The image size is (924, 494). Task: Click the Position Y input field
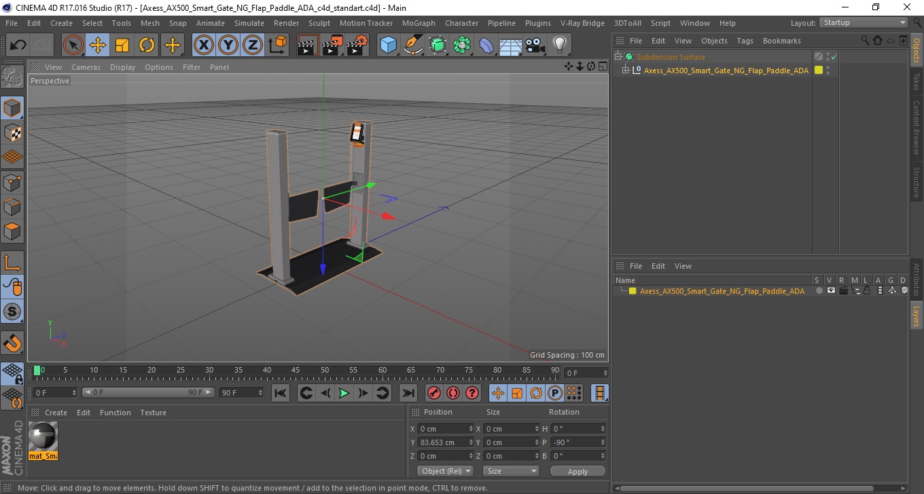tap(446, 442)
